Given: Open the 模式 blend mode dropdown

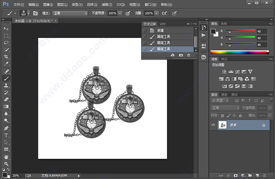Looking at the screenshot, I should (70, 13).
